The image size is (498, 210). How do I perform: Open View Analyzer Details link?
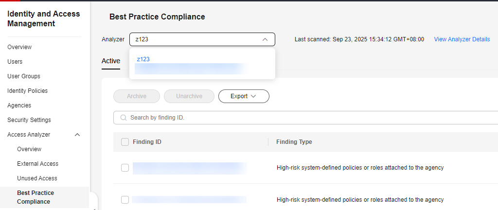pyautogui.click(x=462, y=39)
